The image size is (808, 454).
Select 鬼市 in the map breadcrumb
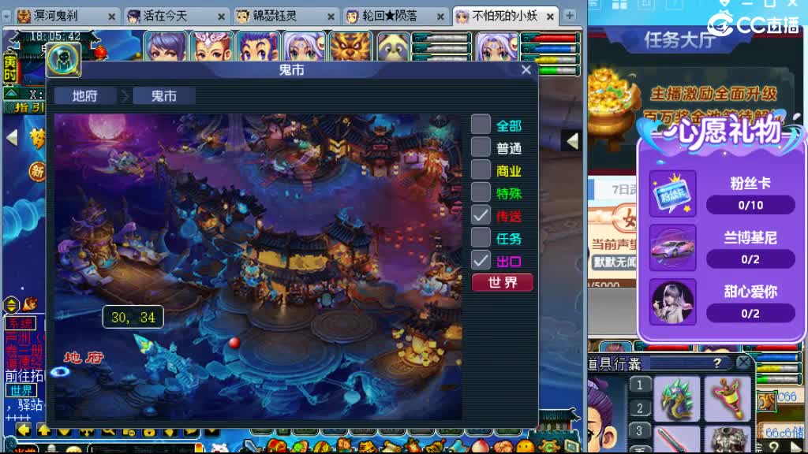[x=164, y=95]
